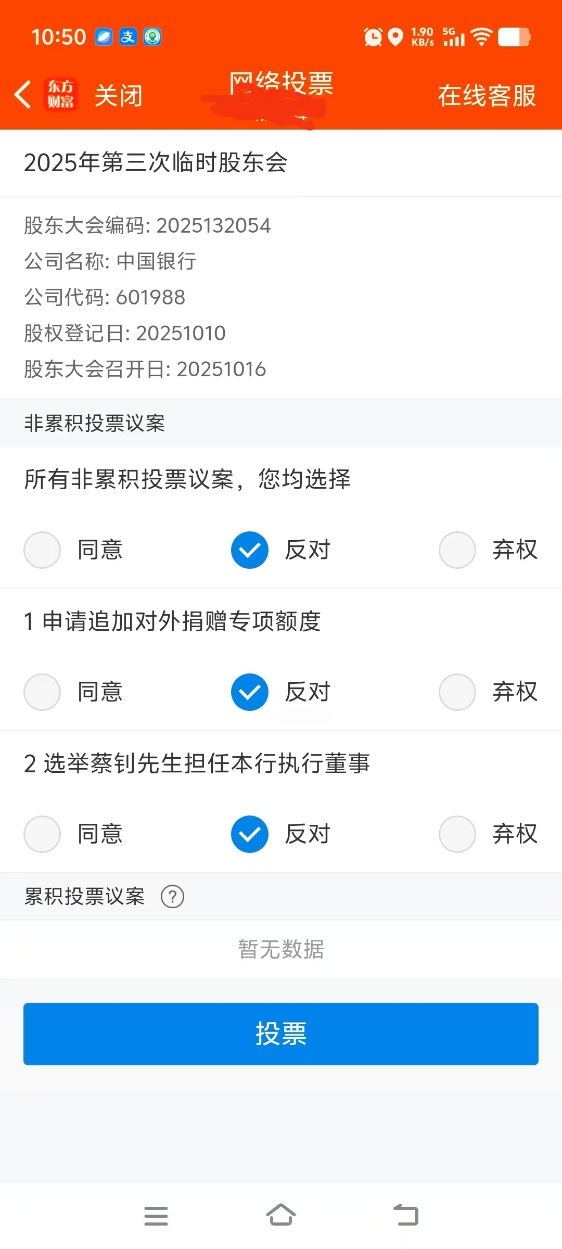Tap 关闭 to close the page

tap(119, 96)
